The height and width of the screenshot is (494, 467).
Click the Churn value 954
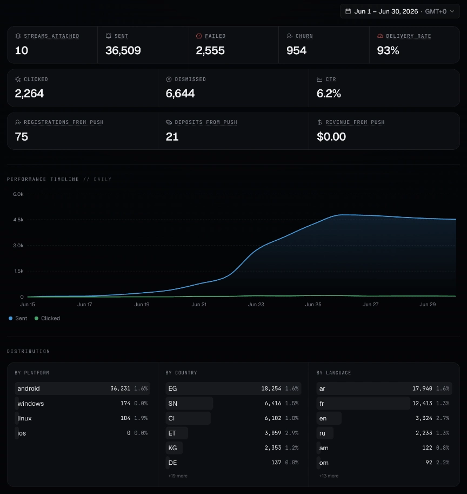pyautogui.click(x=296, y=50)
